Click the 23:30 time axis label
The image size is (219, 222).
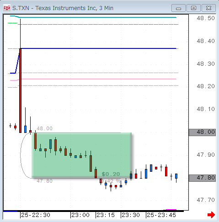point(131,215)
